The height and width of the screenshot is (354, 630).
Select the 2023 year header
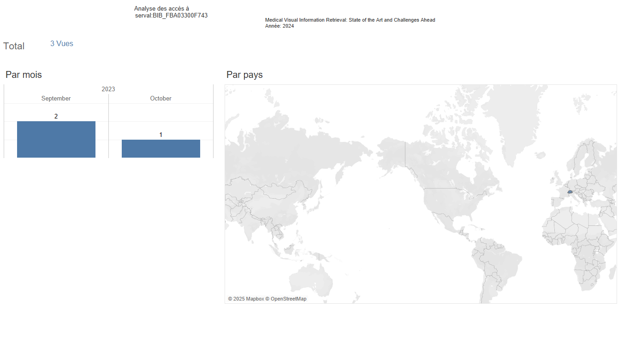(x=108, y=89)
